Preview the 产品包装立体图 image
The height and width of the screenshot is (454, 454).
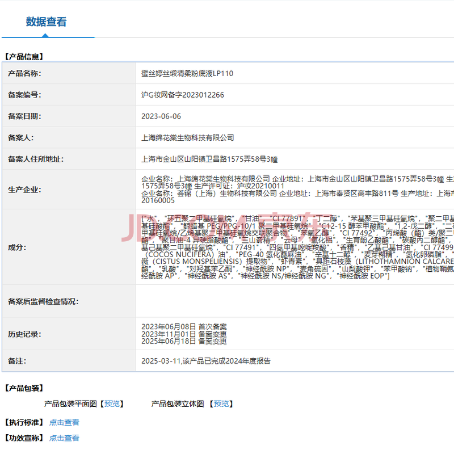221,404
